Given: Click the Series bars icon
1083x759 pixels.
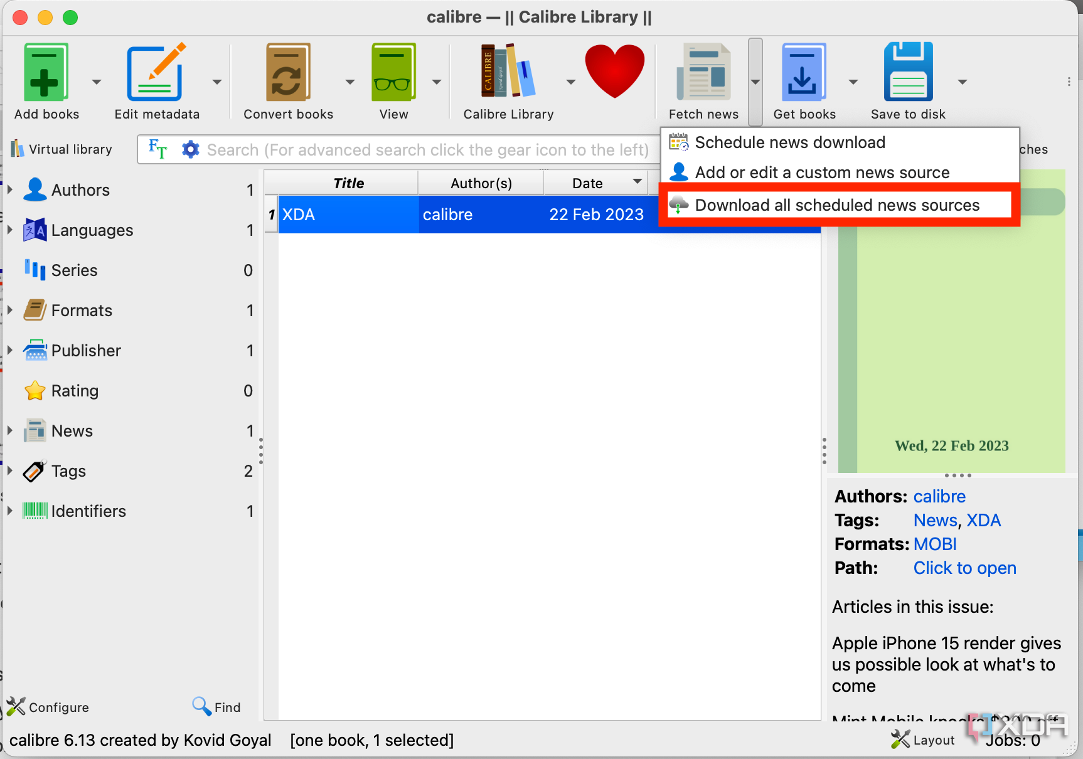Looking at the screenshot, I should (x=35, y=270).
